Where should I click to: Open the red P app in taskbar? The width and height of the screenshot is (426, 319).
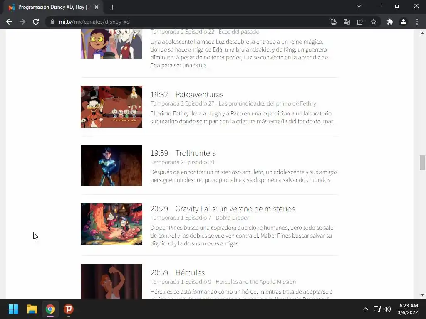(69, 309)
